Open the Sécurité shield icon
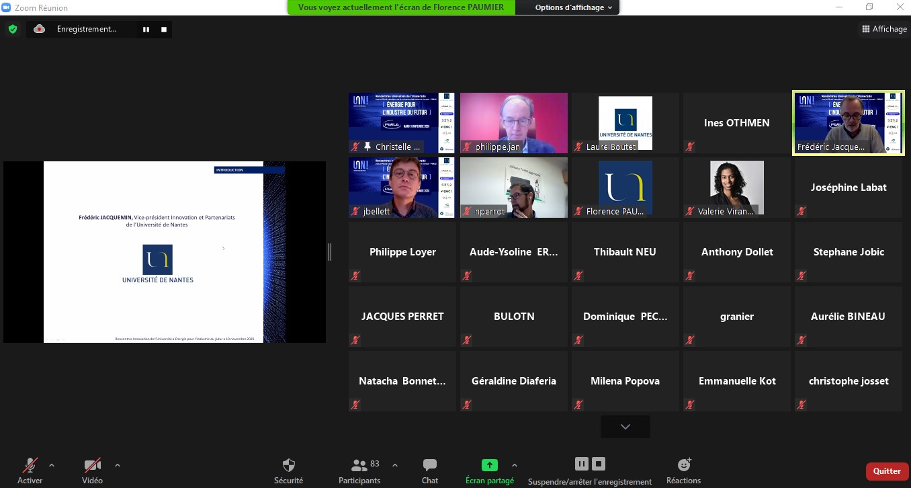911x488 pixels. click(288, 465)
